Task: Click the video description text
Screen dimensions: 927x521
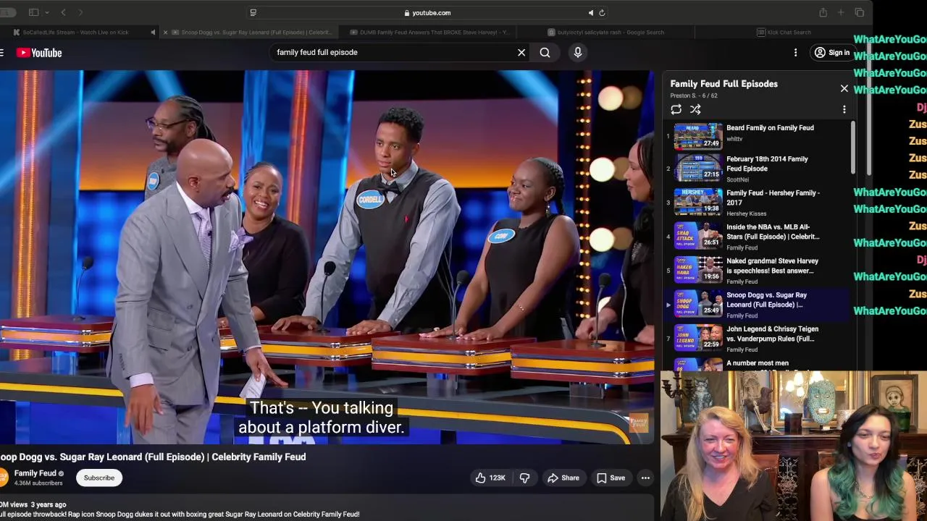Action: click(180, 514)
